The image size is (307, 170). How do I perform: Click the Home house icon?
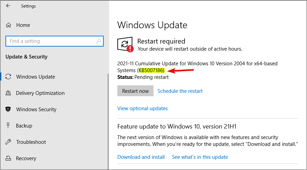pyautogui.click(x=9, y=25)
